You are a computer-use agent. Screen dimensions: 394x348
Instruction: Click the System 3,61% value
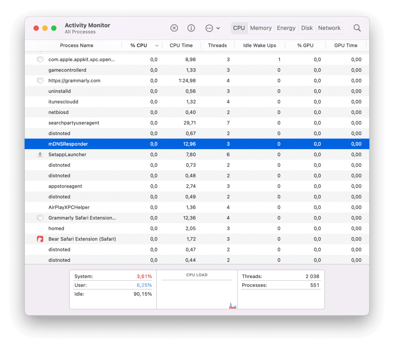point(144,277)
